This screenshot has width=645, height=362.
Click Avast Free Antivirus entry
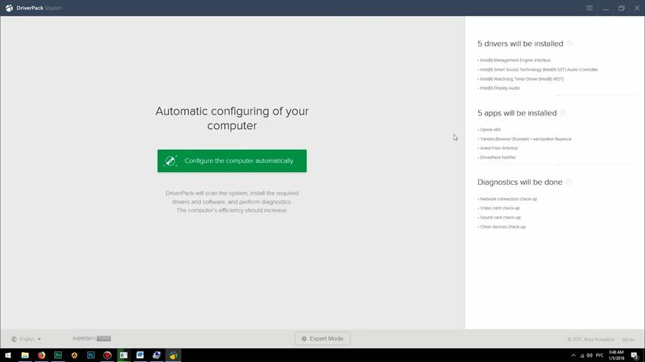tap(498, 148)
